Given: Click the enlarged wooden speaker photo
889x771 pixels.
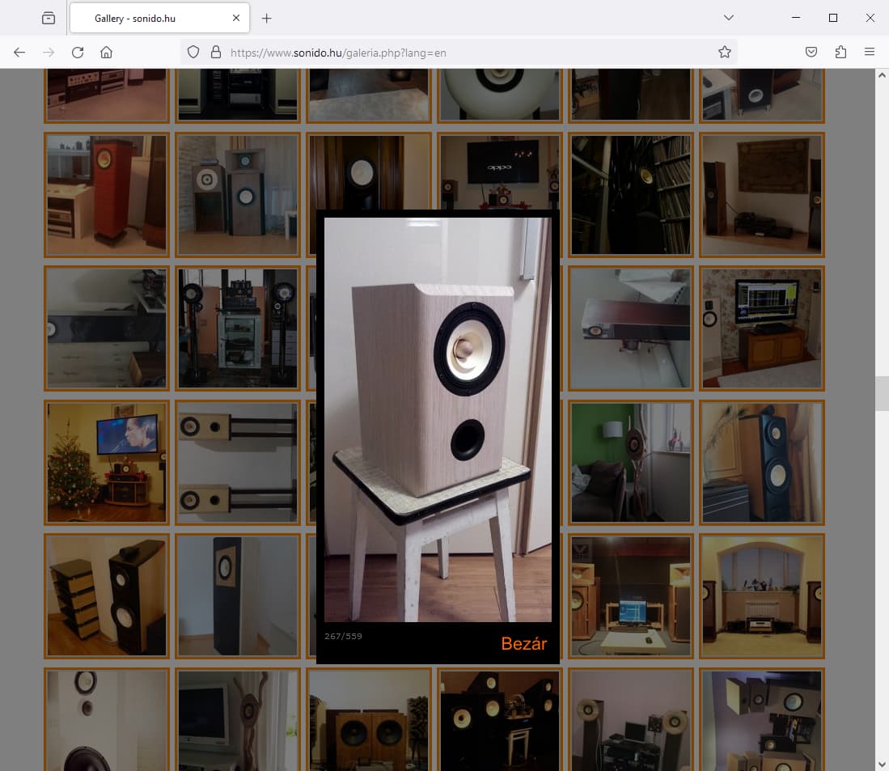Looking at the screenshot, I should [x=438, y=419].
